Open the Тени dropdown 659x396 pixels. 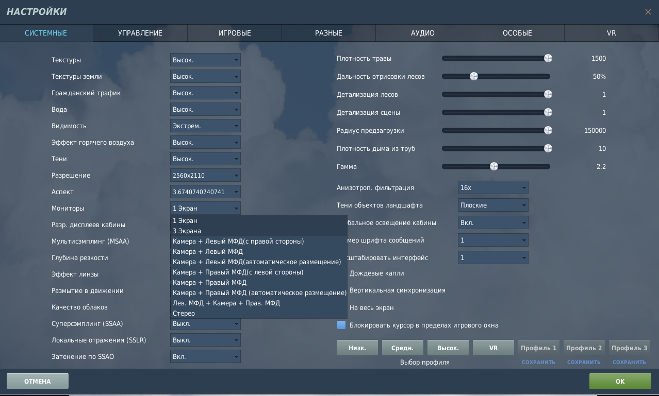click(x=205, y=159)
